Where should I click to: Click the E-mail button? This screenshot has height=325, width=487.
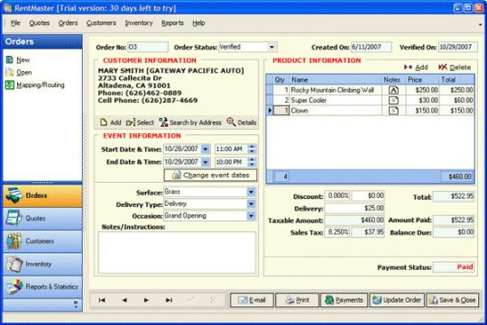(252, 300)
